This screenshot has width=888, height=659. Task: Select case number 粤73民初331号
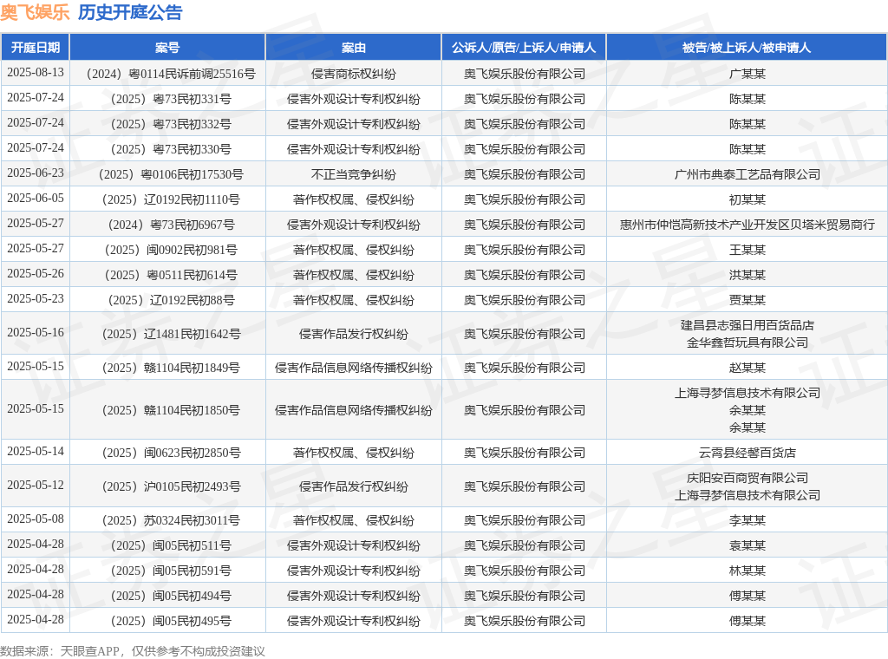pyautogui.click(x=171, y=99)
